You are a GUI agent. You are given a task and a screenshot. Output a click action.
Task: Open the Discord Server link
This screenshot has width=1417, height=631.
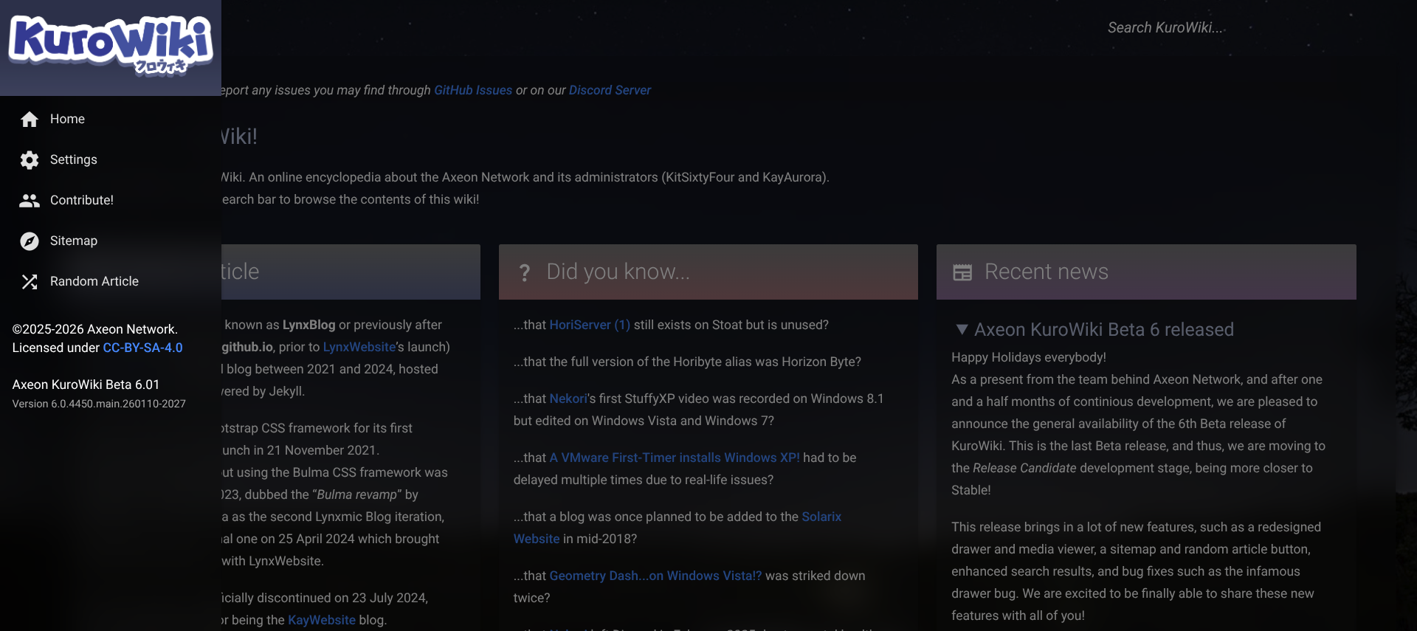click(x=610, y=90)
